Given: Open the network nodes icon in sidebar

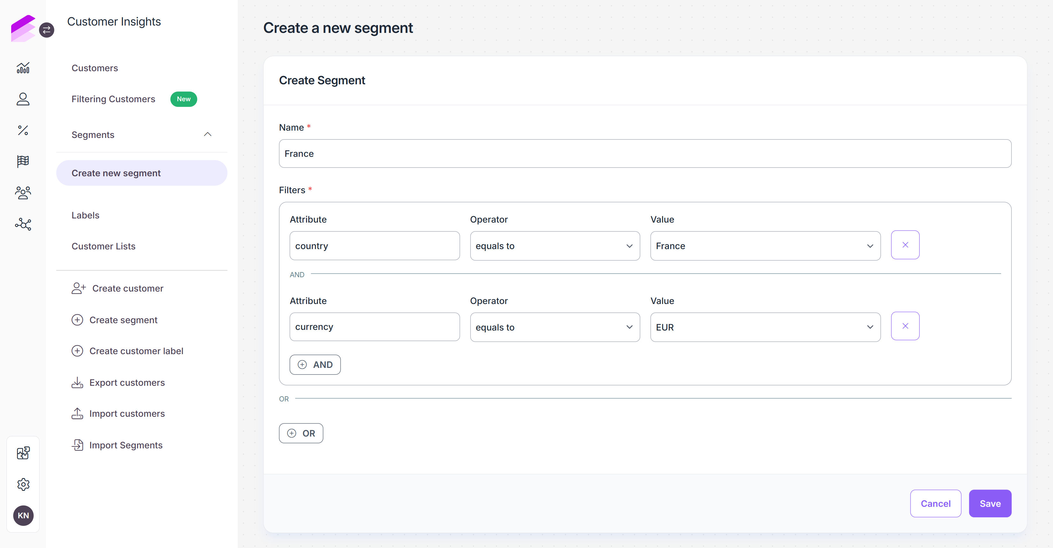Looking at the screenshot, I should (23, 224).
